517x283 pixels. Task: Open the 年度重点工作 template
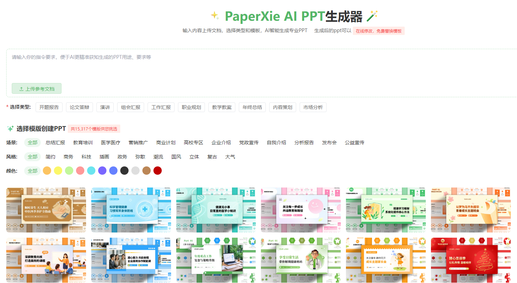216,260
